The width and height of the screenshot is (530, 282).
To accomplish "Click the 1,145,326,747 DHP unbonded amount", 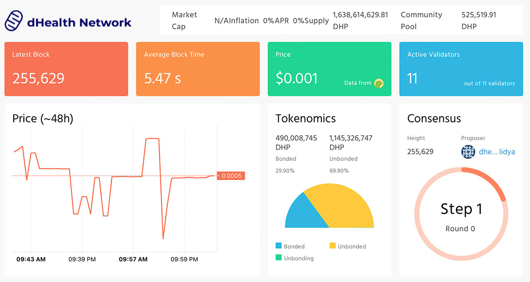I will [351, 142].
